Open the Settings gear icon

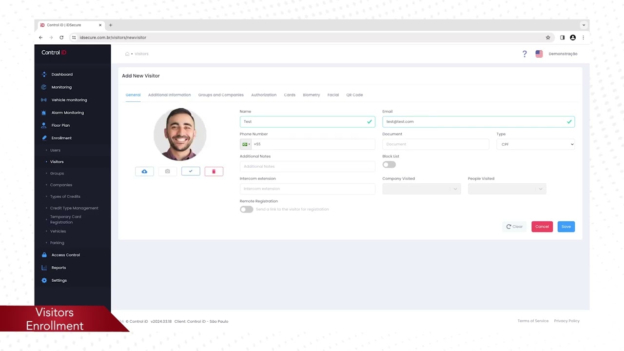click(44, 280)
